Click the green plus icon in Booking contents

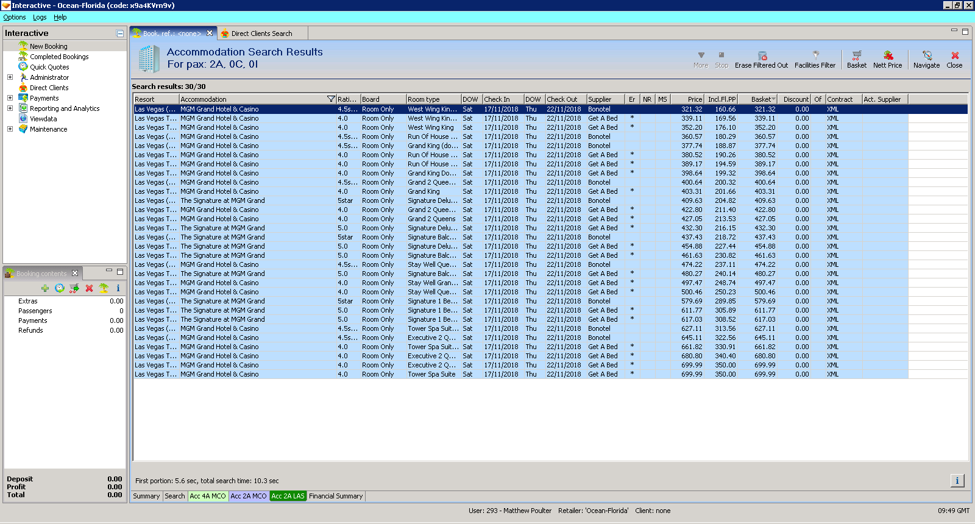[x=45, y=288]
